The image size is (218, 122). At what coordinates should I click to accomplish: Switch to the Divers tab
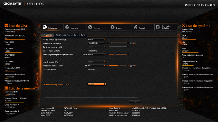pyautogui.click(x=120, y=27)
